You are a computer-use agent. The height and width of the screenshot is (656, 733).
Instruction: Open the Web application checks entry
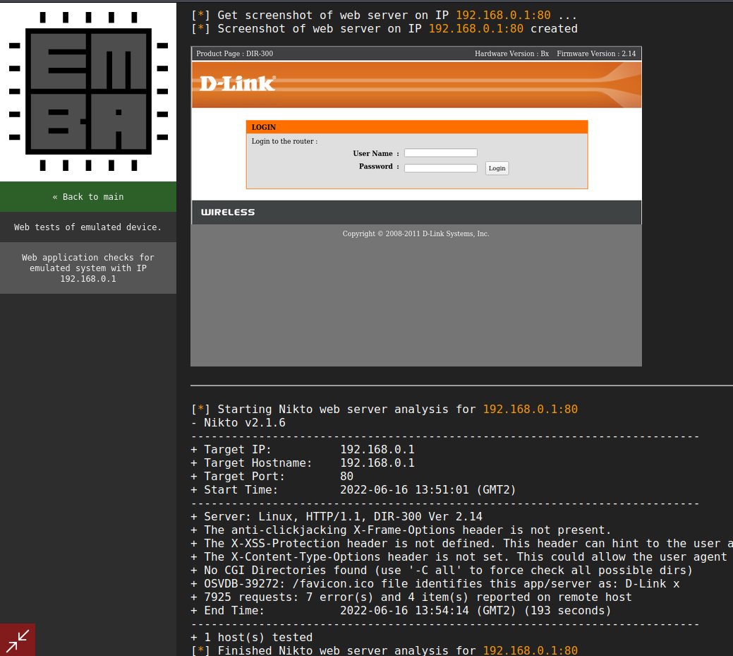coord(87,268)
